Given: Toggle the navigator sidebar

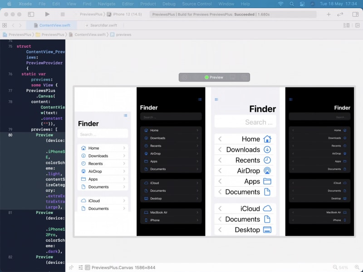Looking at the screenshot, I should point(31,15).
